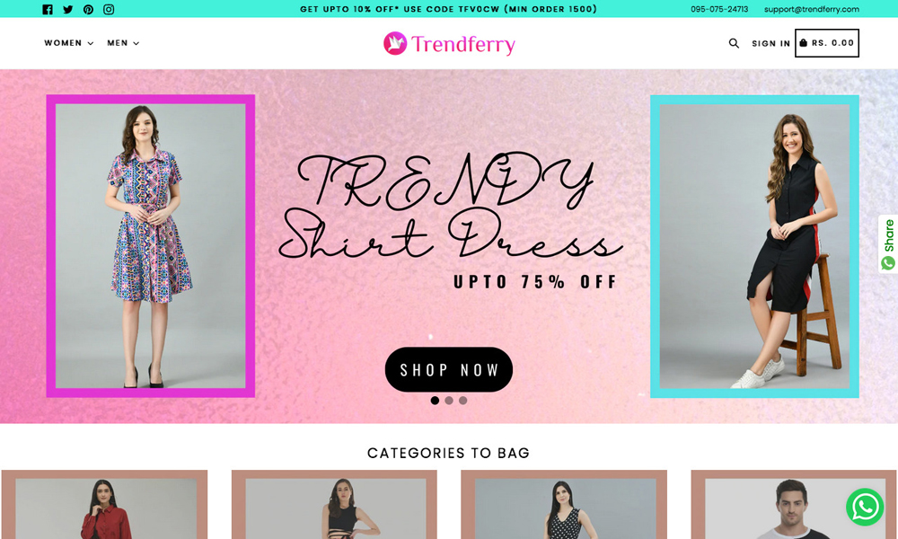This screenshot has height=539, width=898.
Task: Expand the MEN menu dropdown
Action: click(x=123, y=43)
